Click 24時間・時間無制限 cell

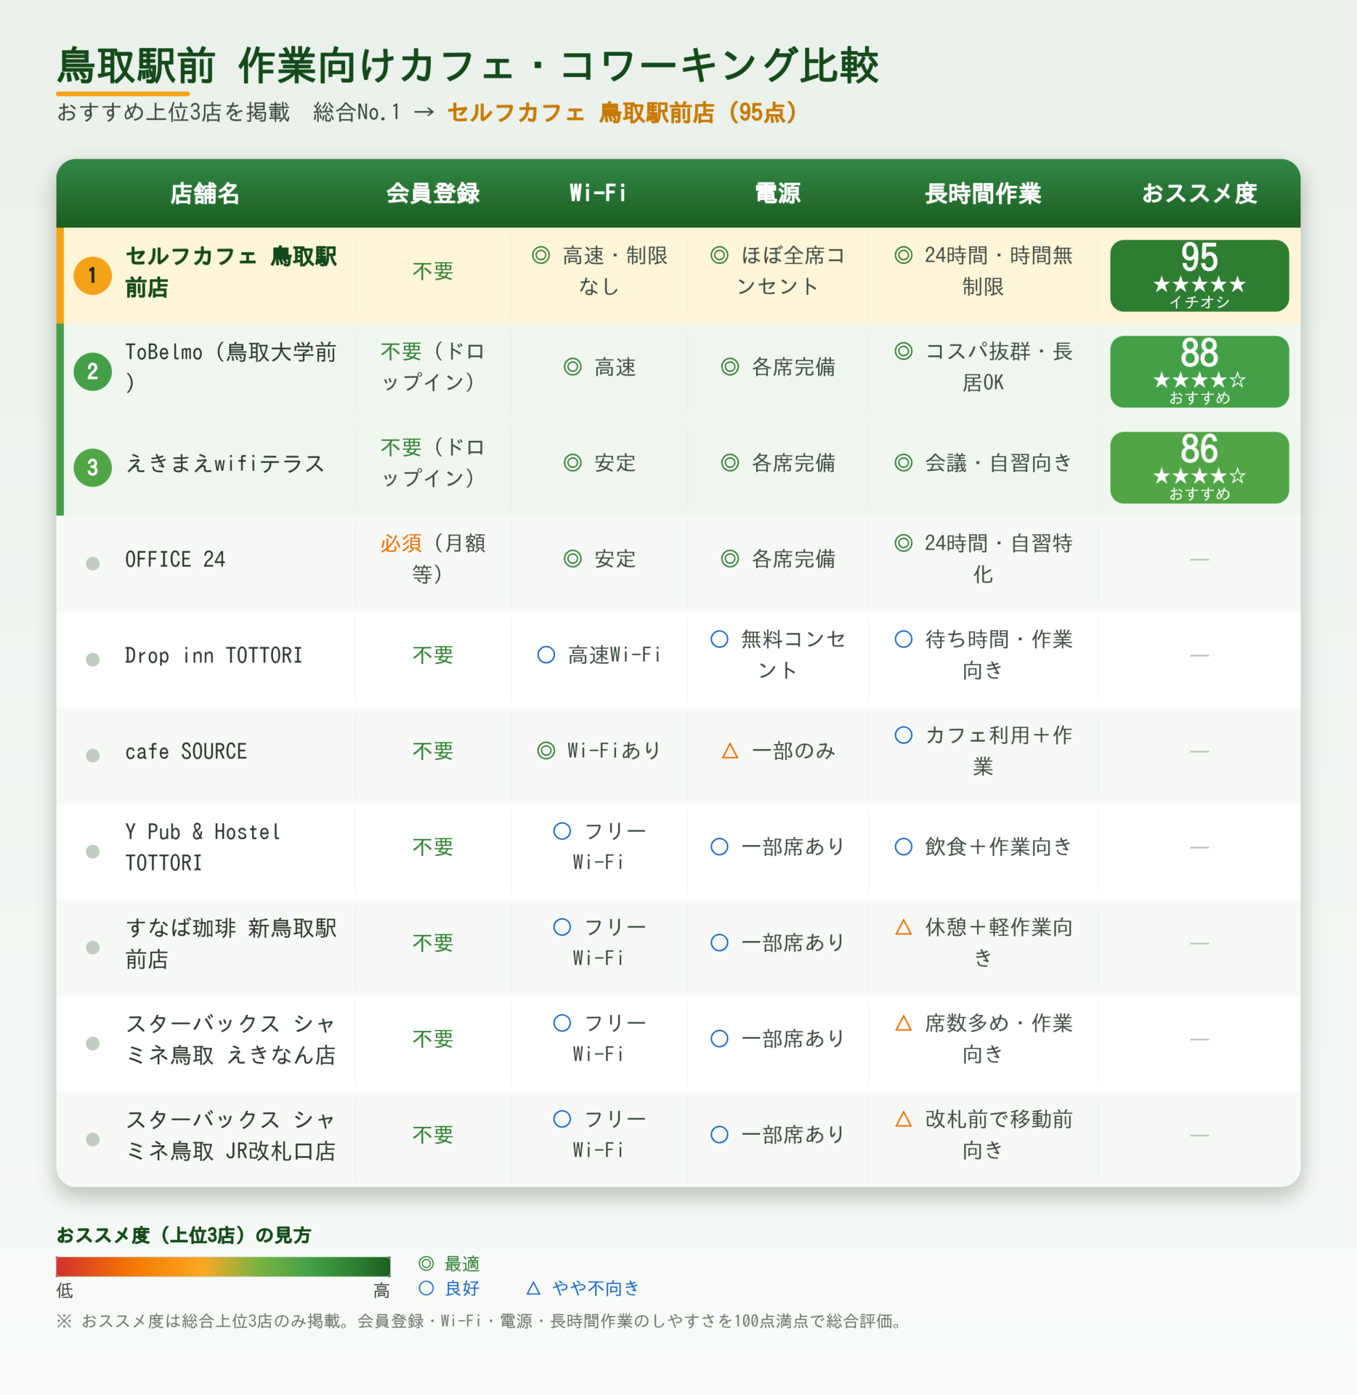(x=983, y=271)
